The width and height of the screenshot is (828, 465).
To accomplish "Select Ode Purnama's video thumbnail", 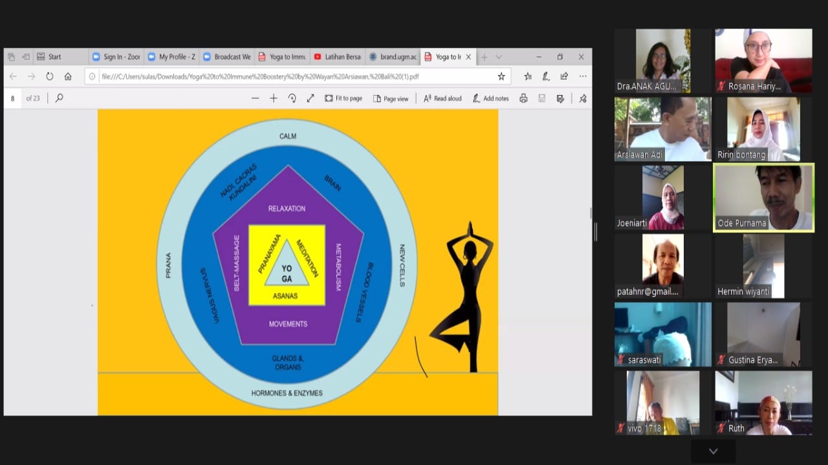I will (x=763, y=197).
